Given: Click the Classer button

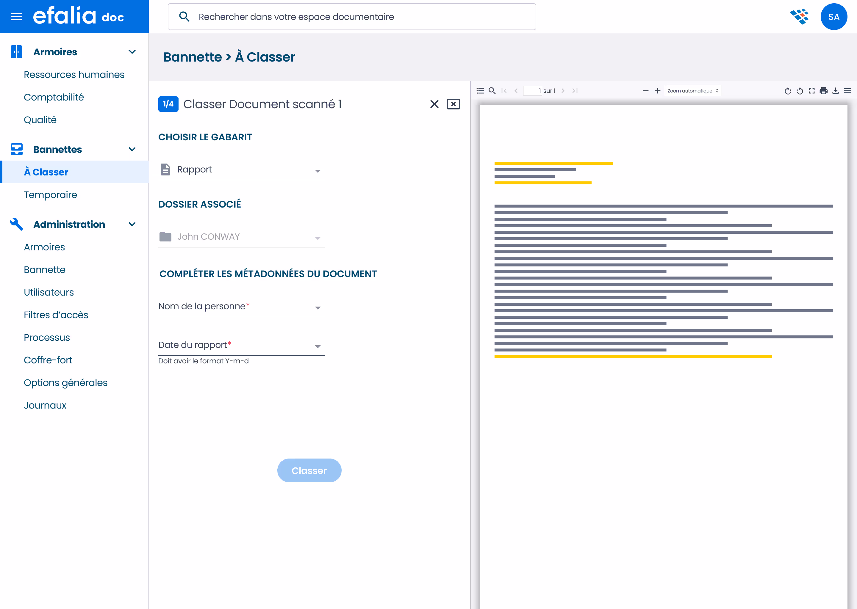Looking at the screenshot, I should pos(309,471).
